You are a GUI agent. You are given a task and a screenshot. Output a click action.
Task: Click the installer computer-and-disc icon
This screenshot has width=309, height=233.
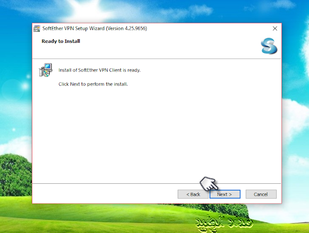pos(45,70)
